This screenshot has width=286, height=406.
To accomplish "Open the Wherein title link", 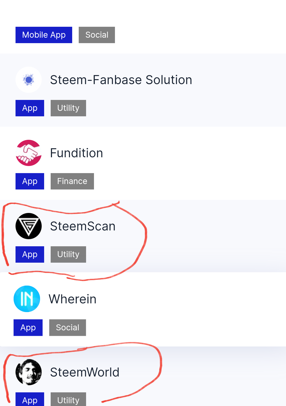I will pos(72,299).
